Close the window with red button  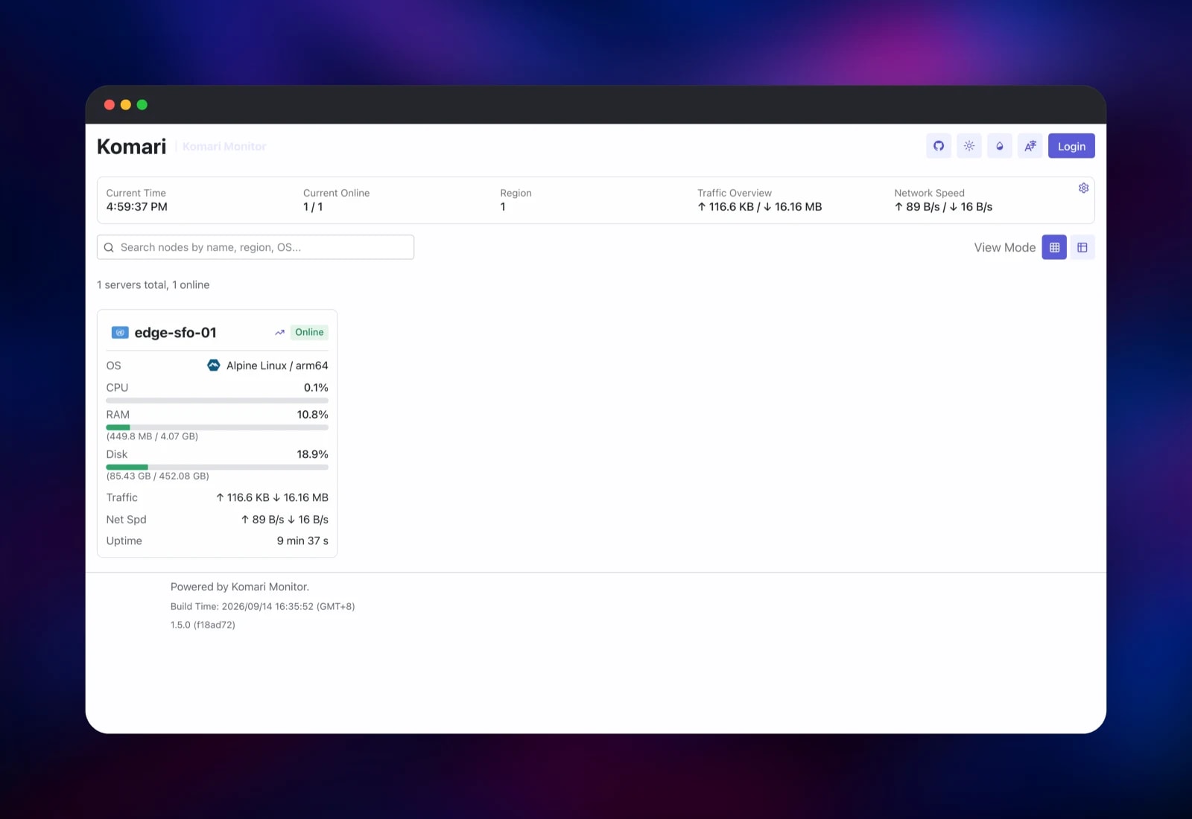(x=110, y=105)
